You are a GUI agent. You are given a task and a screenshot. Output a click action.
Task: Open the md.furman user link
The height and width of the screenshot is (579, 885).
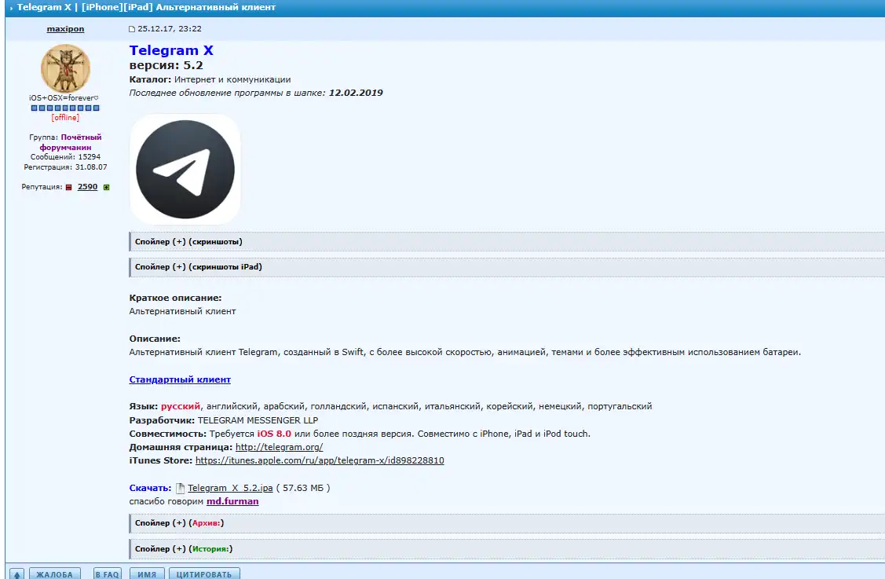click(x=232, y=501)
